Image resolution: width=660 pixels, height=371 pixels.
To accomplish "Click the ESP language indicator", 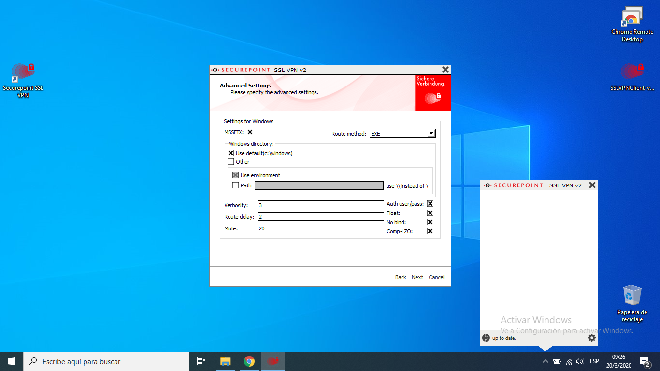I will click(x=594, y=361).
